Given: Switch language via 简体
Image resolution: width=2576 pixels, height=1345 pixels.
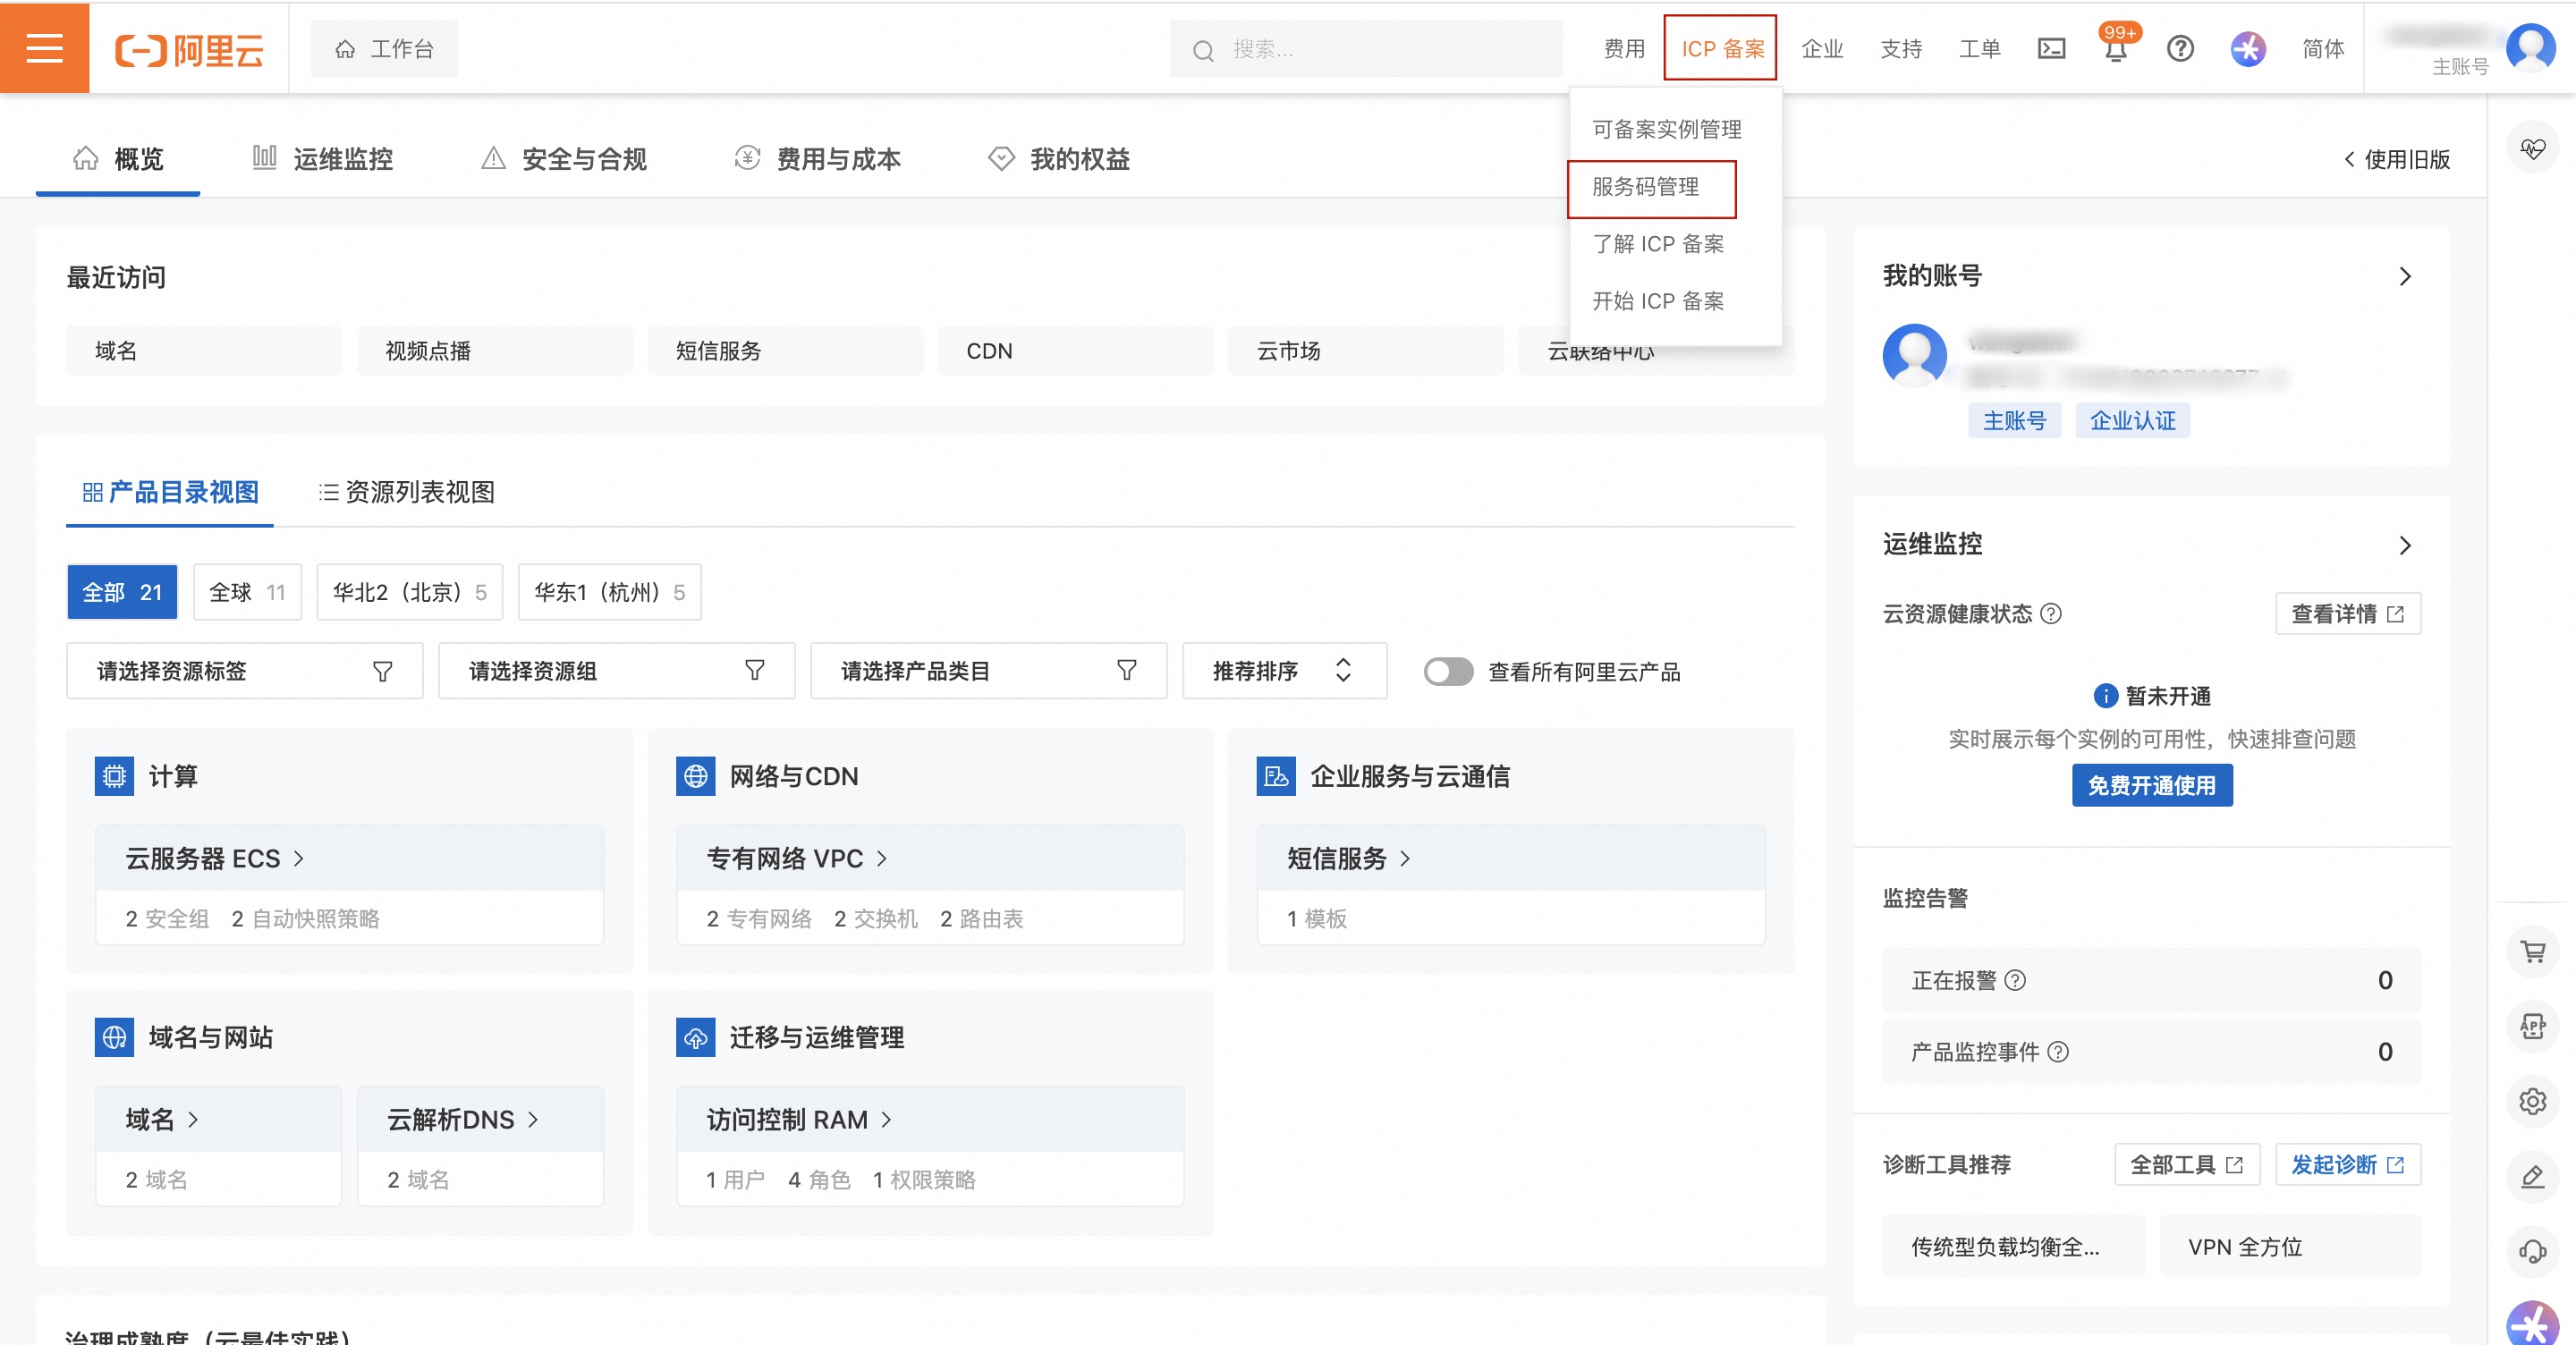Looking at the screenshot, I should [x=2322, y=48].
